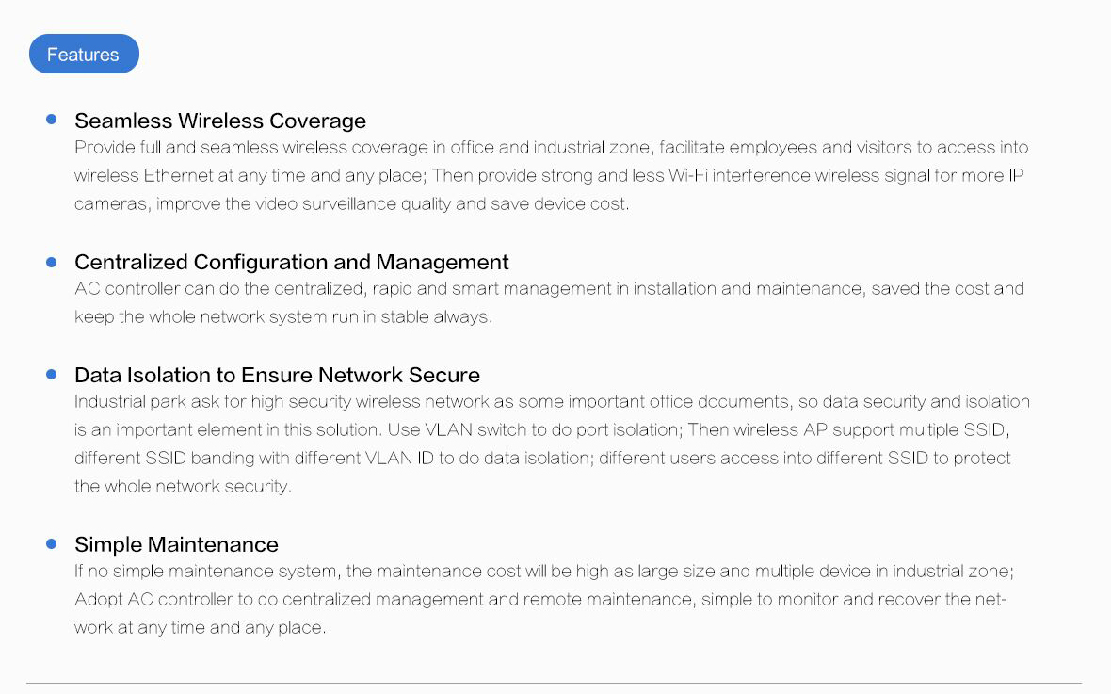Click the line starting 'wireless Ethernet at any time'

[549, 176]
